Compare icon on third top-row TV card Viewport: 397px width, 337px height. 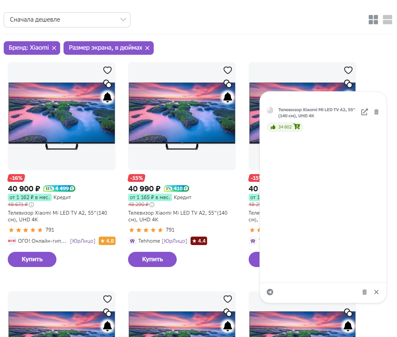(x=348, y=83)
